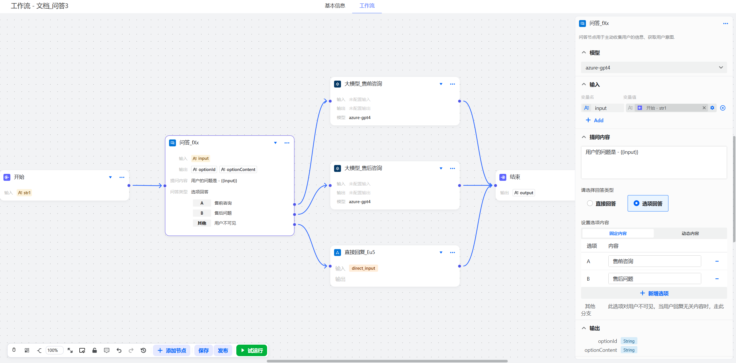This screenshot has height=363, width=736.
Task: Open version history with the clock icon
Action: (143, 350)
